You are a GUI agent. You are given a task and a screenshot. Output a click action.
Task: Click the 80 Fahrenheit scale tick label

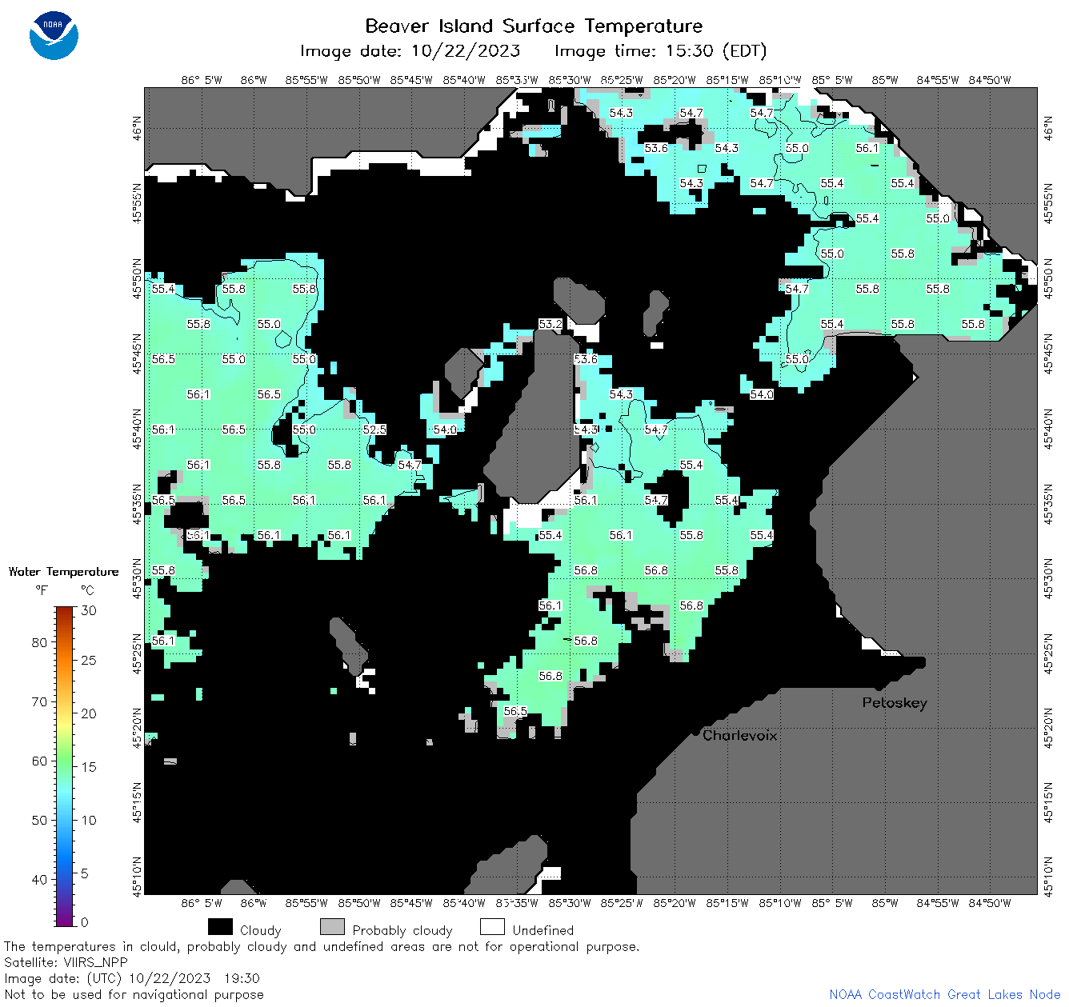39,642
